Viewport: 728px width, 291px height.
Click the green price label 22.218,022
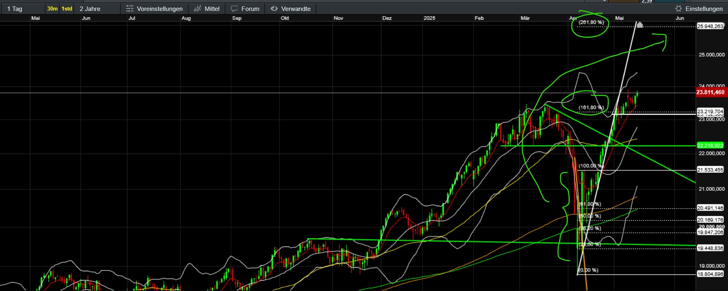pyautogui.click(x=710, y=145)
